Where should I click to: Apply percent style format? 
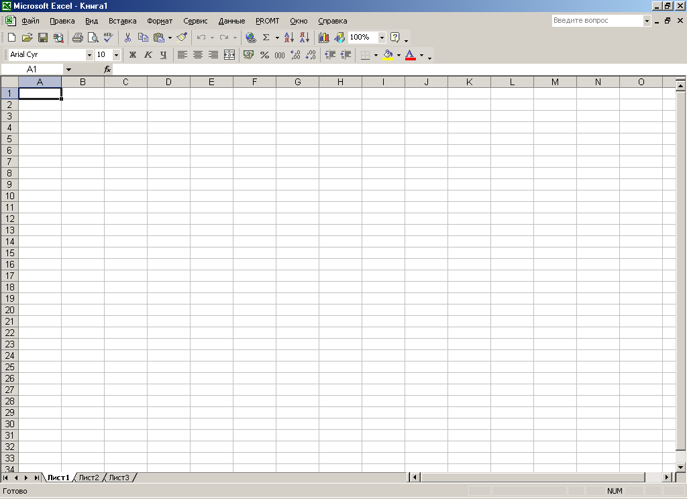pos(264,55)
